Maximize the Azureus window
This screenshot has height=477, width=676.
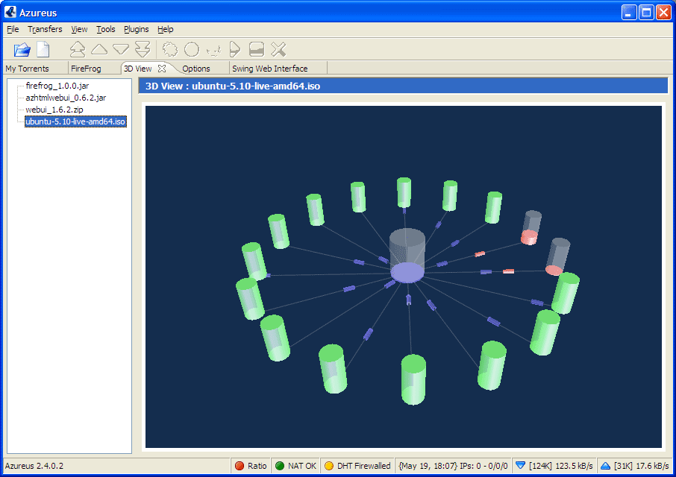pyautogui.click(x=646, y=13)
